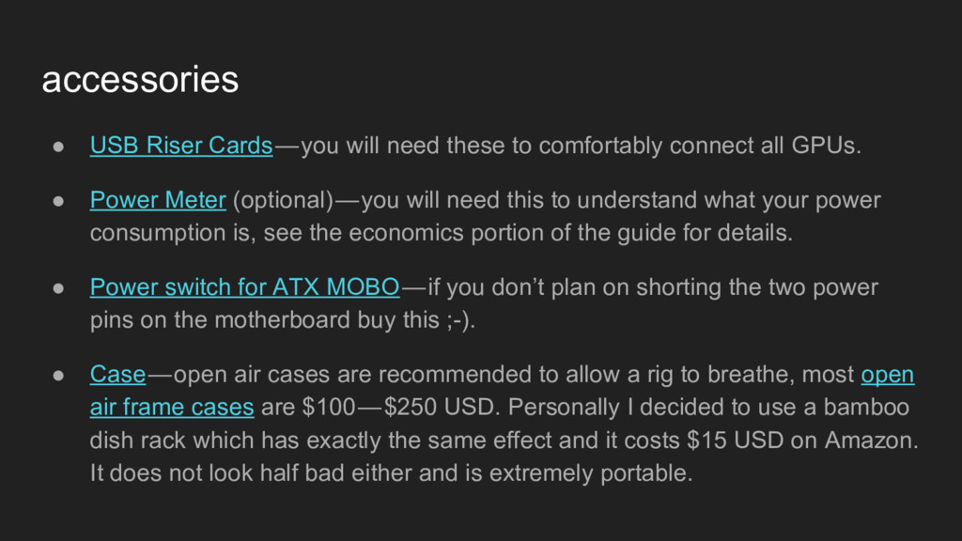The width and height of the screenshot is (962, 541).
Task: Select the 'accessories' slide title
Action: (x=140, y=80)
